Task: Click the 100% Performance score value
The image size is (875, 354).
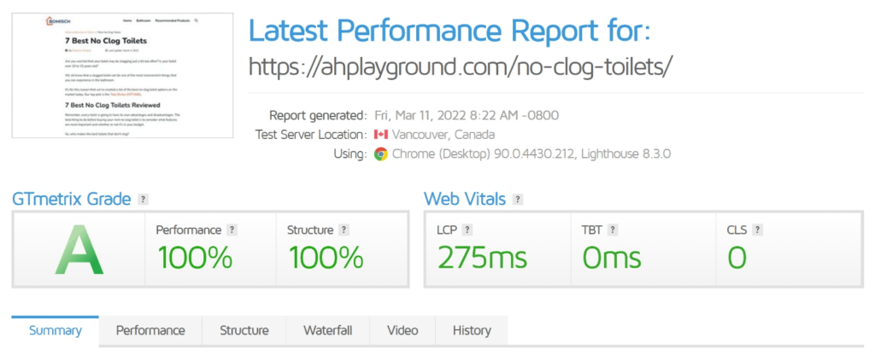Action: pos(195,258)
